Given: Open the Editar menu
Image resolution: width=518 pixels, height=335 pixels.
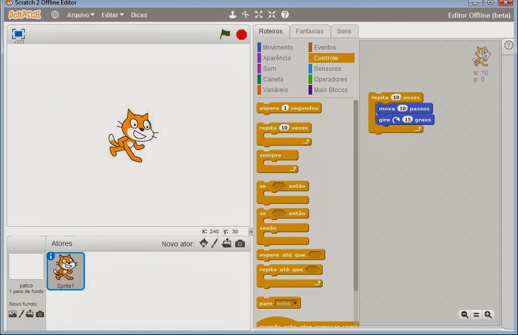Looking at the screenshot, I should [x=112, y=15].
